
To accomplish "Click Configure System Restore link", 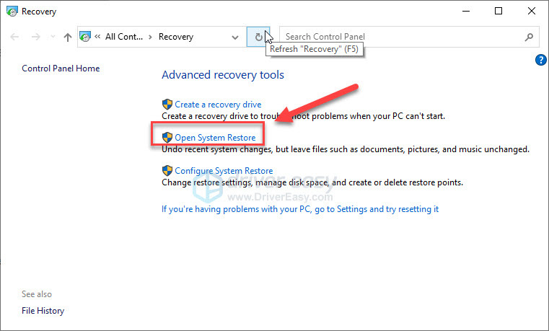I will tap(224, 171).
